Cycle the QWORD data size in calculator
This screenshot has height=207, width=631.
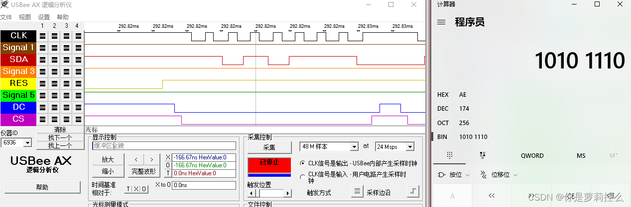pos(532,155)
